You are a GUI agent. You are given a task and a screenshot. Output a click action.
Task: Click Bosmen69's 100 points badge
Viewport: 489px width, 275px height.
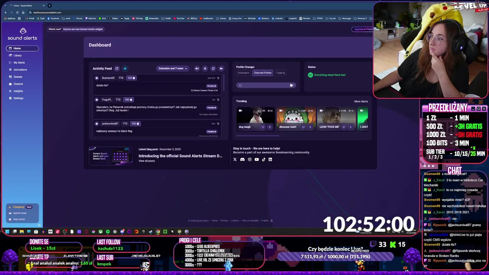click(131, 78)
